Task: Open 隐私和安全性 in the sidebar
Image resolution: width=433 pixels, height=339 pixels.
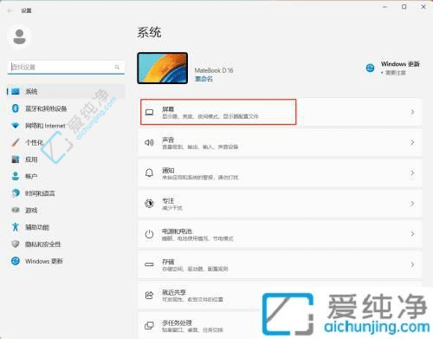Action: 66,244
